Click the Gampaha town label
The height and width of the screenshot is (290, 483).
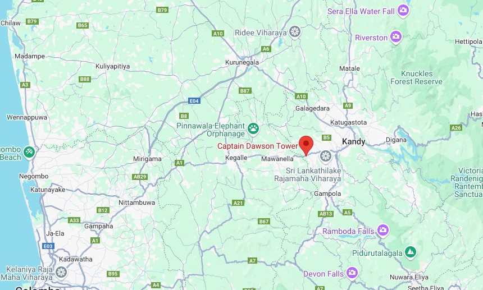point(99,226)
